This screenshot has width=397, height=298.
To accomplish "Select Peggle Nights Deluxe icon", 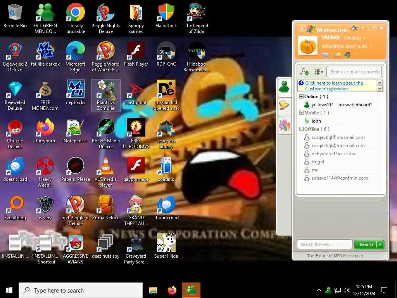I will pos(106,19).
